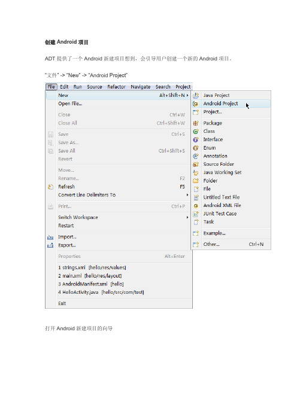Click the Annotation icon
297x420 pixels.
196,156
